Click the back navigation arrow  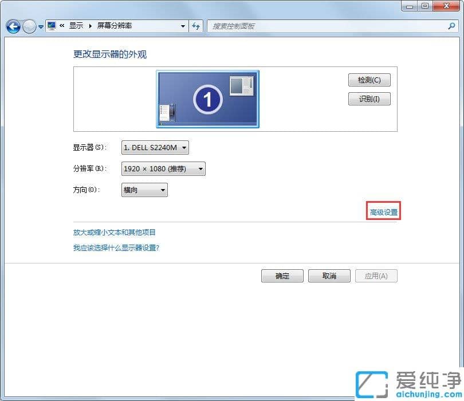[13, 26]
